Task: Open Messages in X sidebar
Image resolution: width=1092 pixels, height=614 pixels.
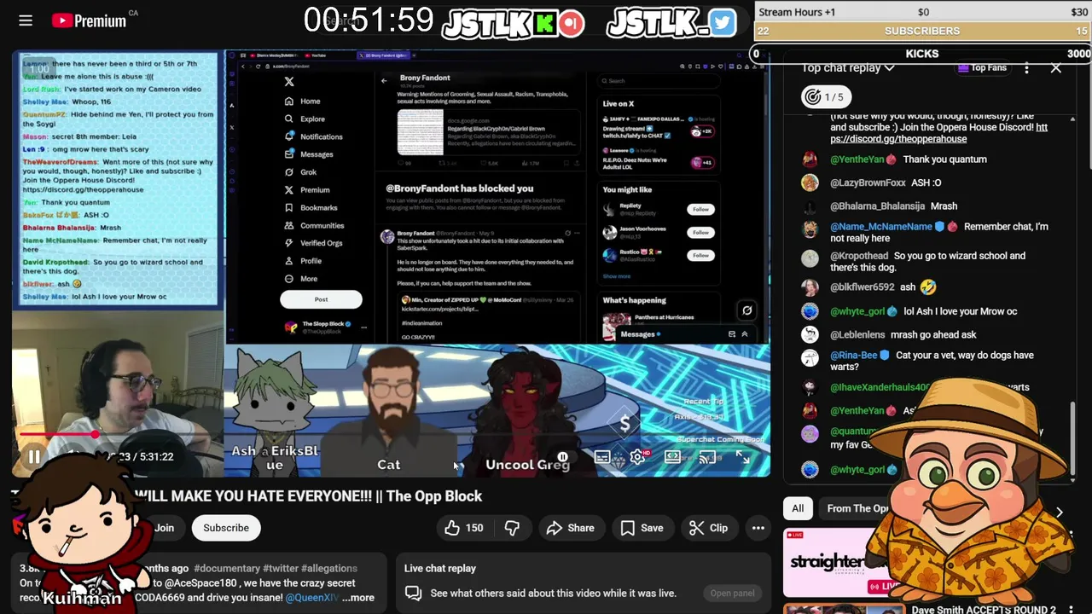Action: pyautogui.click(x=308, y=154)
